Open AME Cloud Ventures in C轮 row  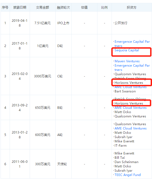pyautogui.click(x=131, y=87)
